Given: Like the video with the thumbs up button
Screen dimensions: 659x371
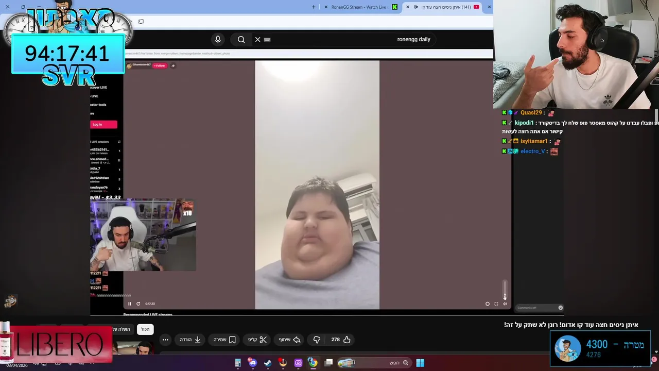Looking at the screenshot, I should pyautogui.click(x=346, y=340).
